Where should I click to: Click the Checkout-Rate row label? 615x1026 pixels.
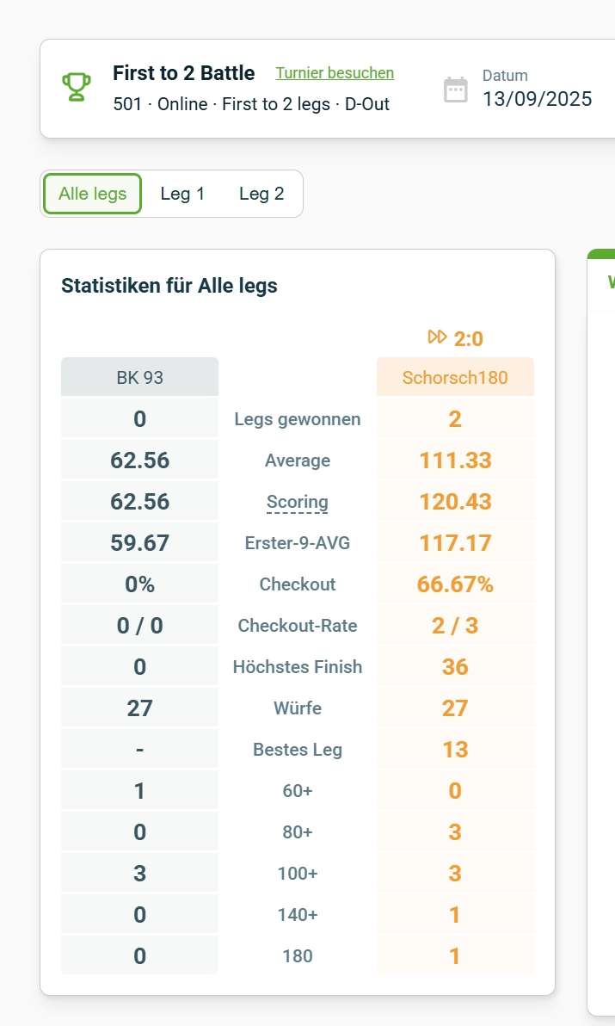pos(298,626)
